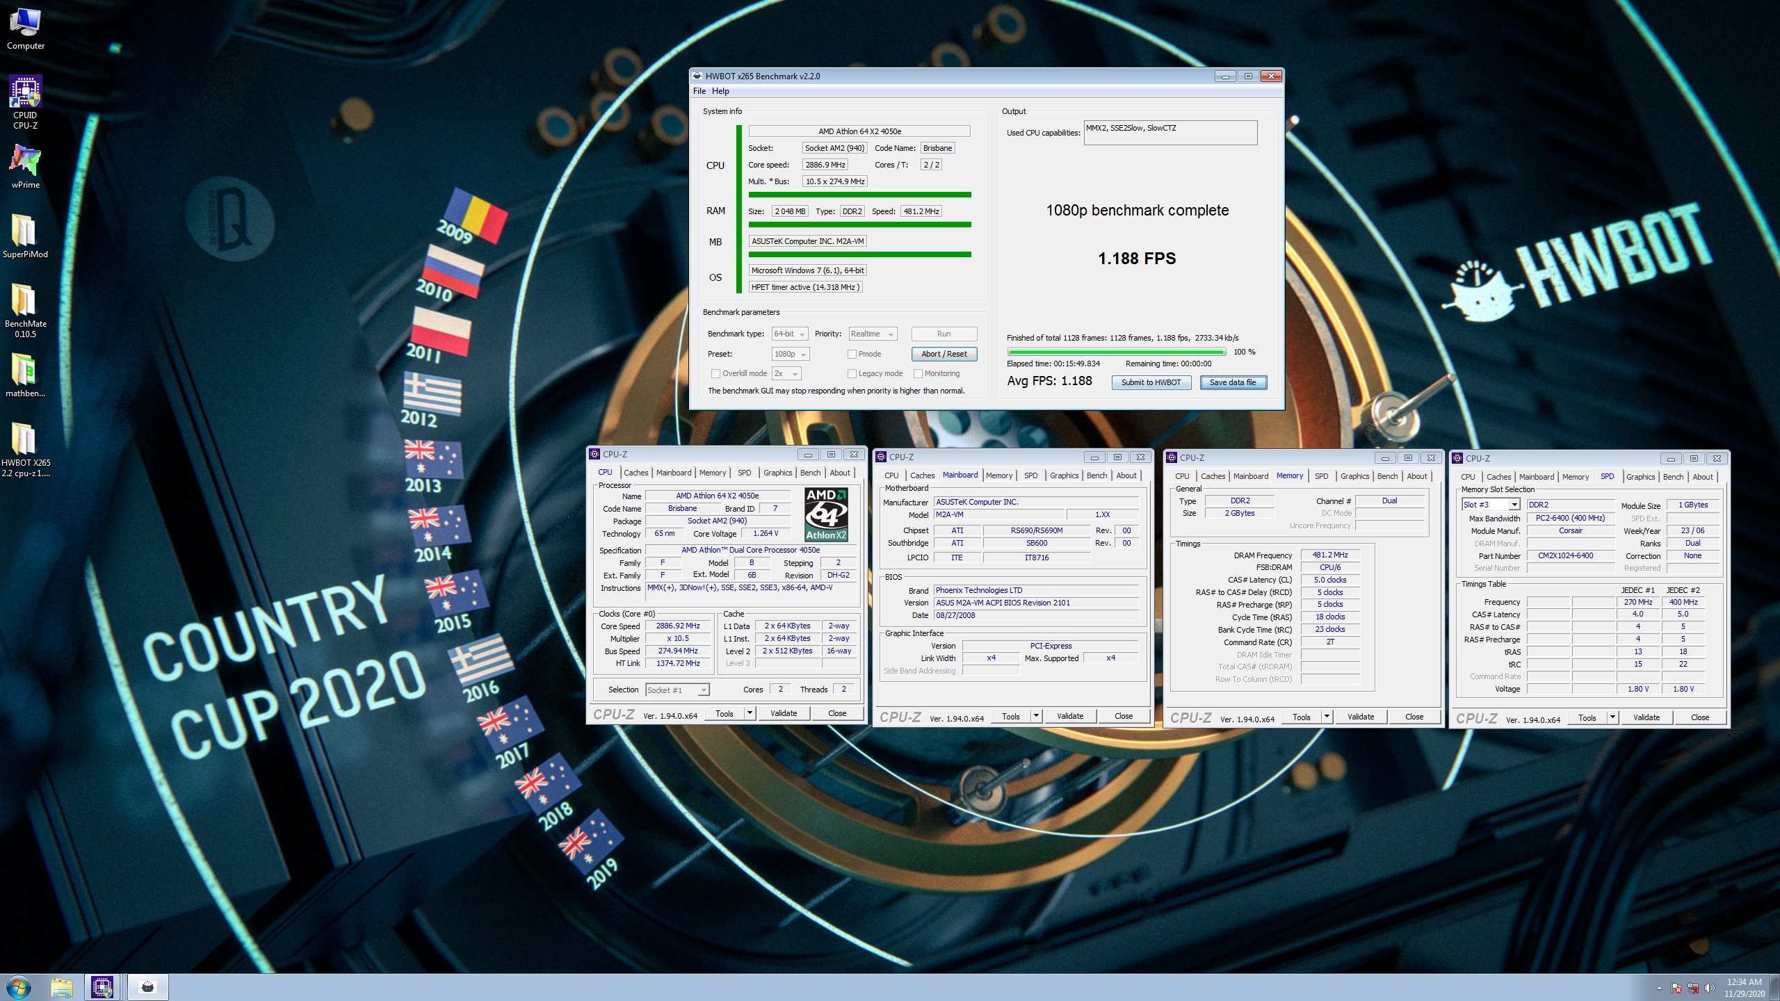Click the benchmark progress bar at 100%
This screenshot has width=1780, height=1001.
1117,352
